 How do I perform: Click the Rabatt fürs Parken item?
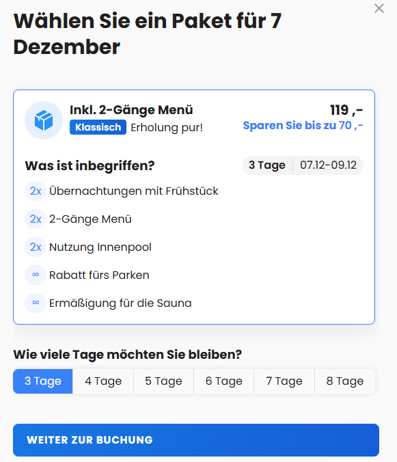pyautogui.click(x=99, y=275)
